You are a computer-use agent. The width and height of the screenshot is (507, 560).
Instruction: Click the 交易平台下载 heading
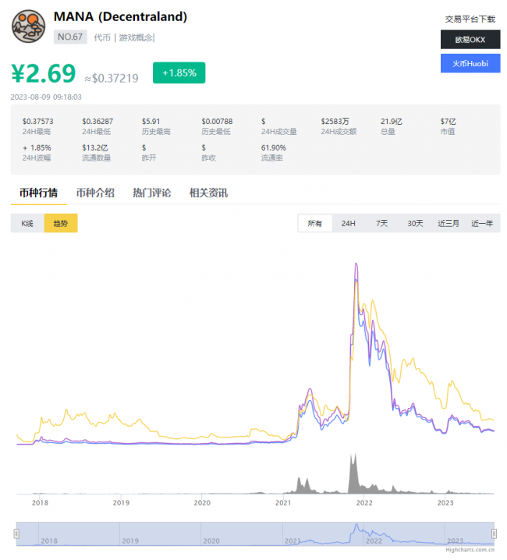pos(470,19)
